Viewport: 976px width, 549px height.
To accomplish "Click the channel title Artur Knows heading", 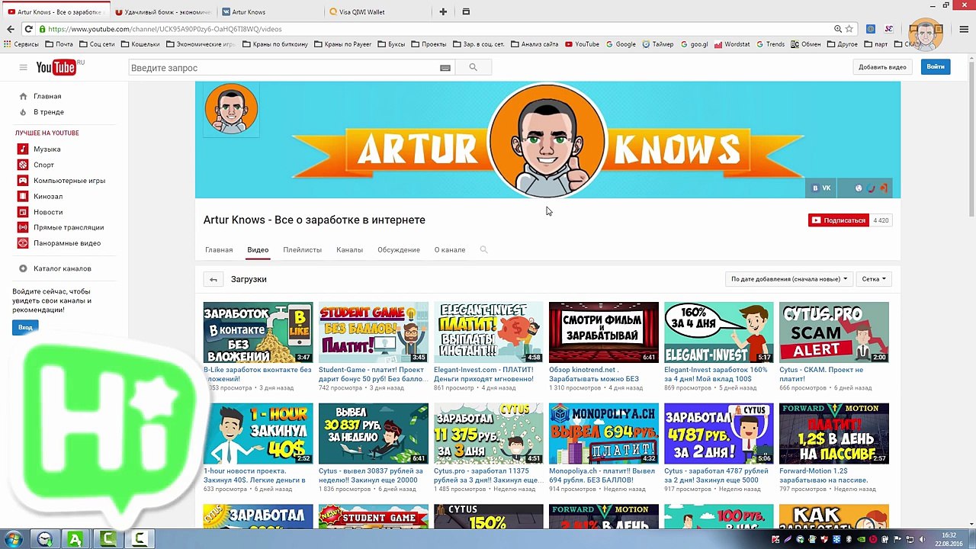I will coord(314,220).
